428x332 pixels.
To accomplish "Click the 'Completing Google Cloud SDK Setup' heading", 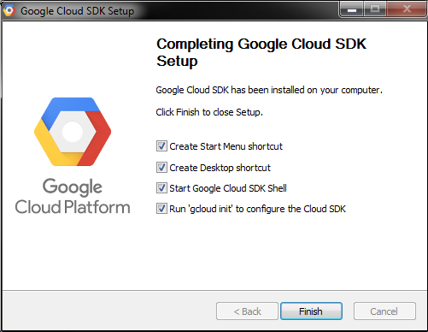I will tap(261, 52).
